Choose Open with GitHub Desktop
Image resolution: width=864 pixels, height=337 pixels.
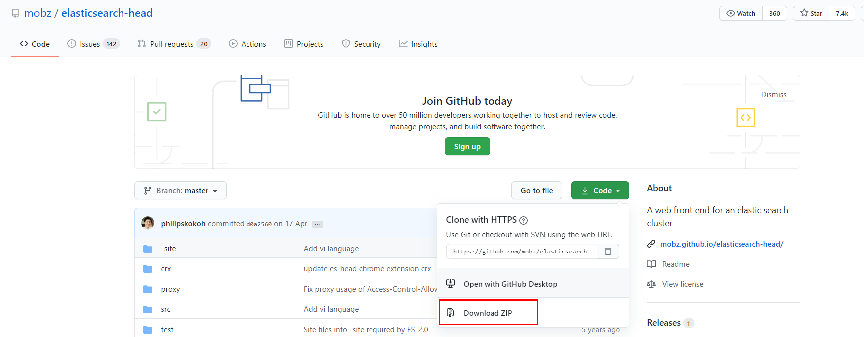pyautogui.click(x=533, y=284)
